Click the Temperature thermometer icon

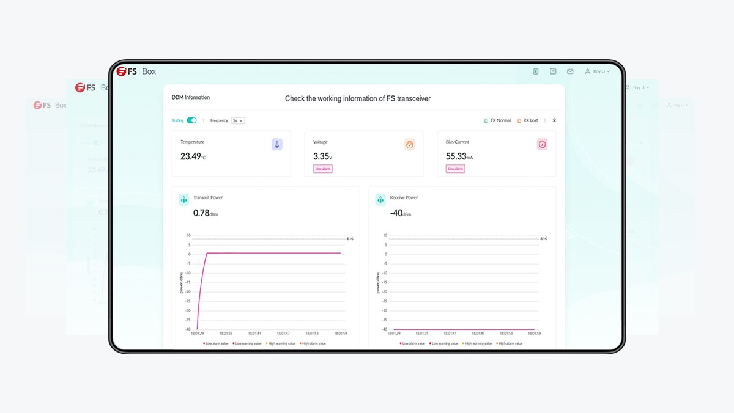point(277,143)
